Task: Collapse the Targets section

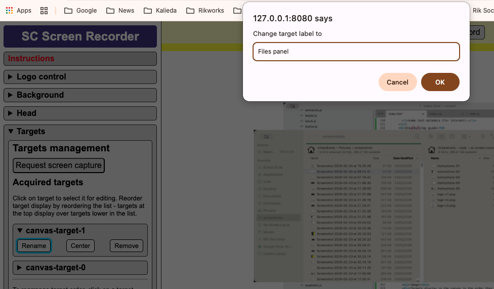Action: coord(80,132)
